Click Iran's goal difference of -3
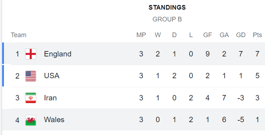The width and height of the screenshot is (265, 135). (241, 98)
